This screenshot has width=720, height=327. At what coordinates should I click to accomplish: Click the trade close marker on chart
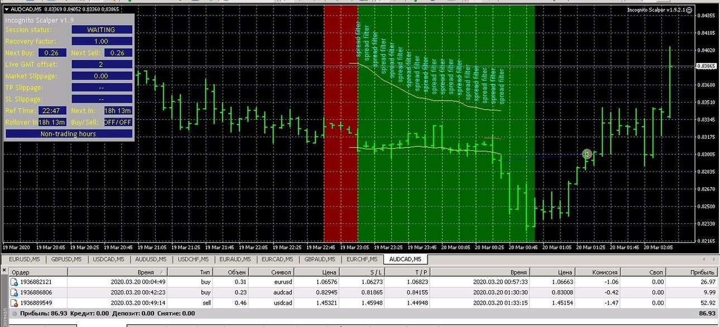(x=587, y=154)
